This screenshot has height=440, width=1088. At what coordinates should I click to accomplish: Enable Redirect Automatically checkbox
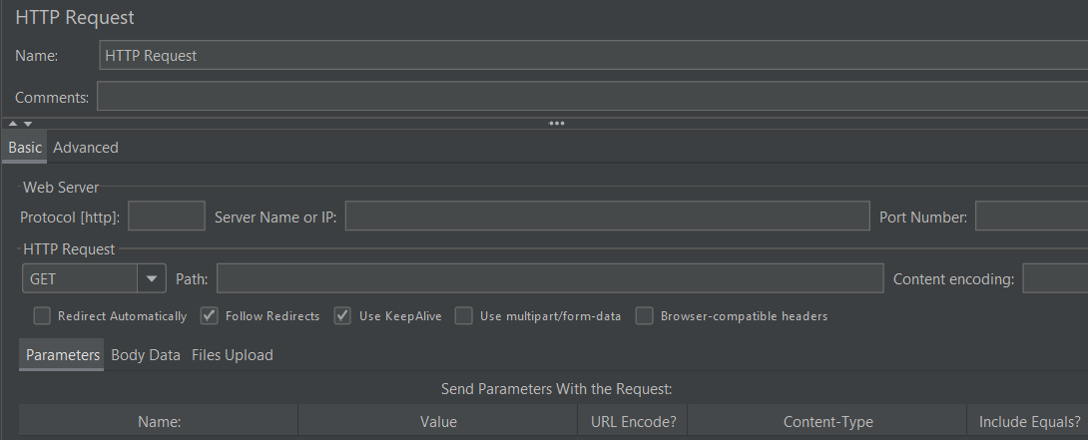click(42, 316)
